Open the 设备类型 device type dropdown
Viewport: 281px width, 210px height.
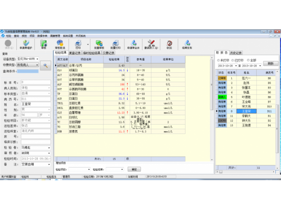pyautogui.click(x=37, y=59)
